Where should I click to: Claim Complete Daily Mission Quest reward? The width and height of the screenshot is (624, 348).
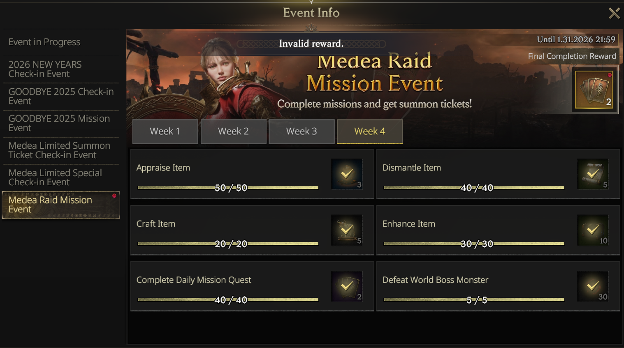click(347, 286)
